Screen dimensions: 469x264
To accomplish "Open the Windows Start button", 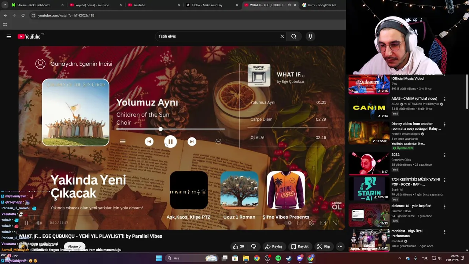I will pyautogui.click(x=159, y=258).
